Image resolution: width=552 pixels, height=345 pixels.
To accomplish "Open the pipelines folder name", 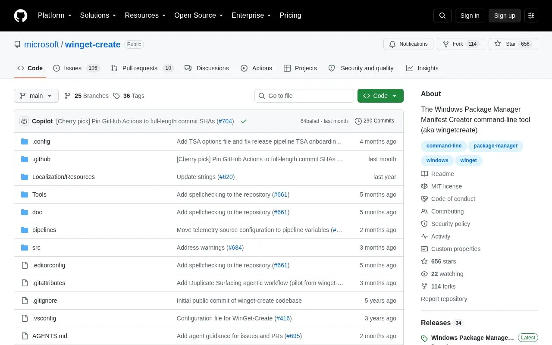I will point(44,230).
